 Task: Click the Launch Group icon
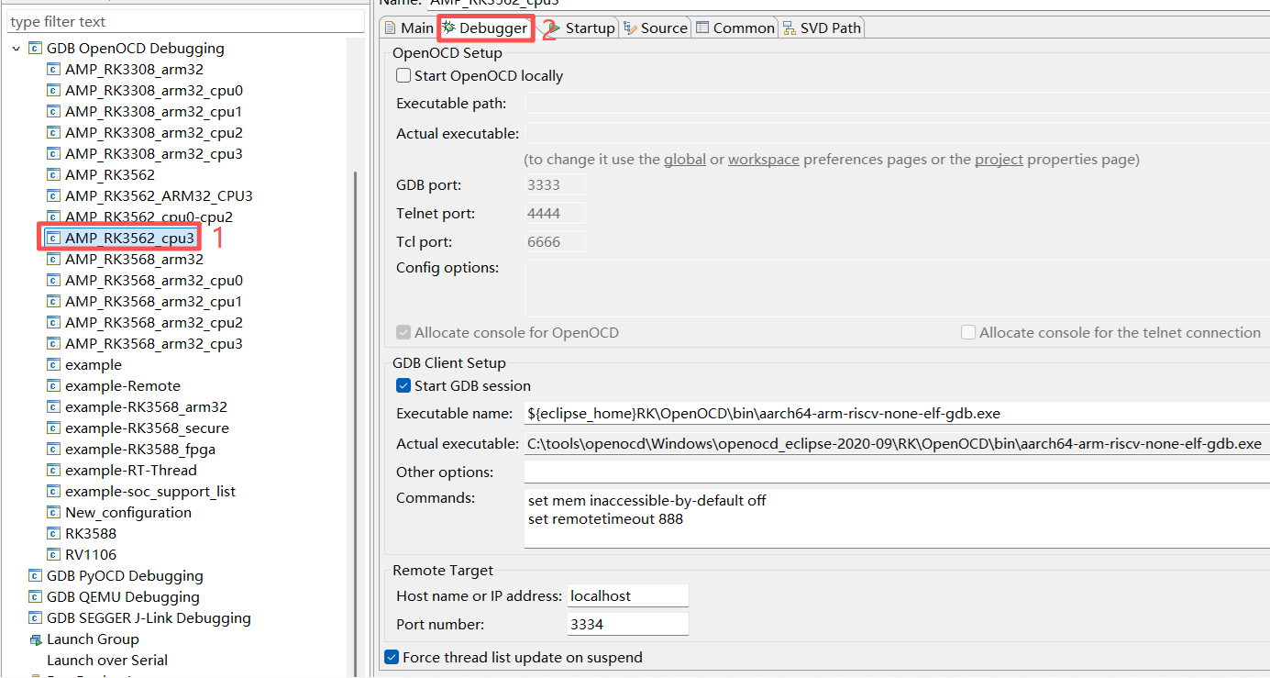36,639
